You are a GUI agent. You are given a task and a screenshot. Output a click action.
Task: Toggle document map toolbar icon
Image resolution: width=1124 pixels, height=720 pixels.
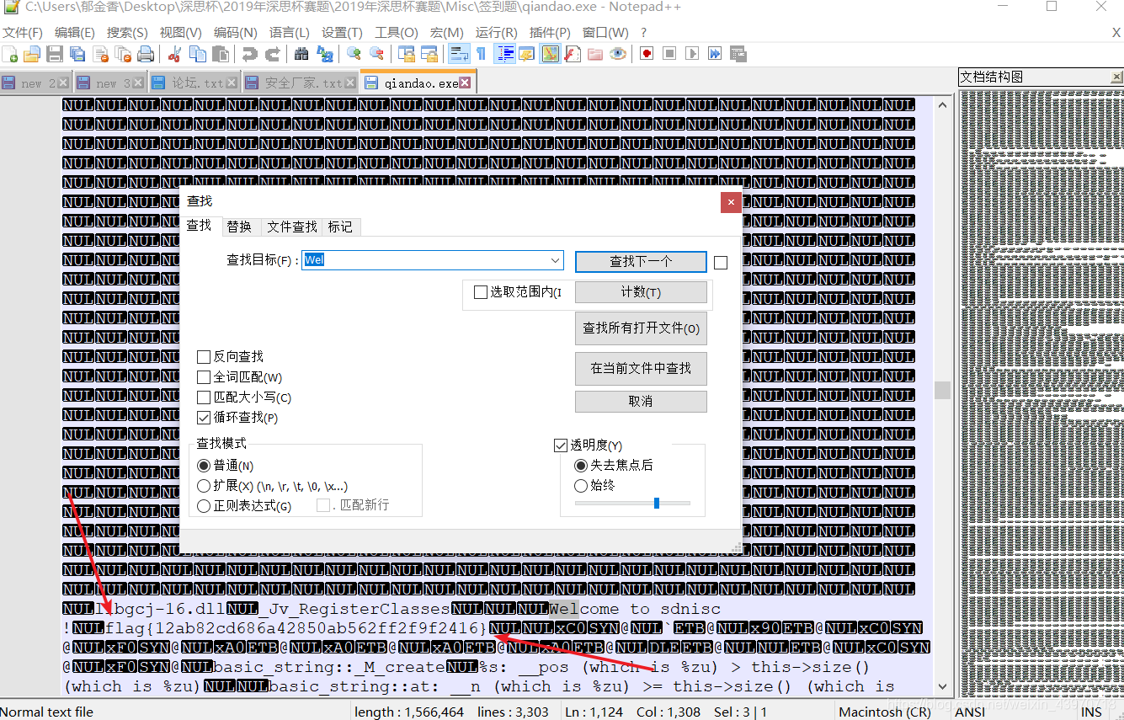click(550, 54)
